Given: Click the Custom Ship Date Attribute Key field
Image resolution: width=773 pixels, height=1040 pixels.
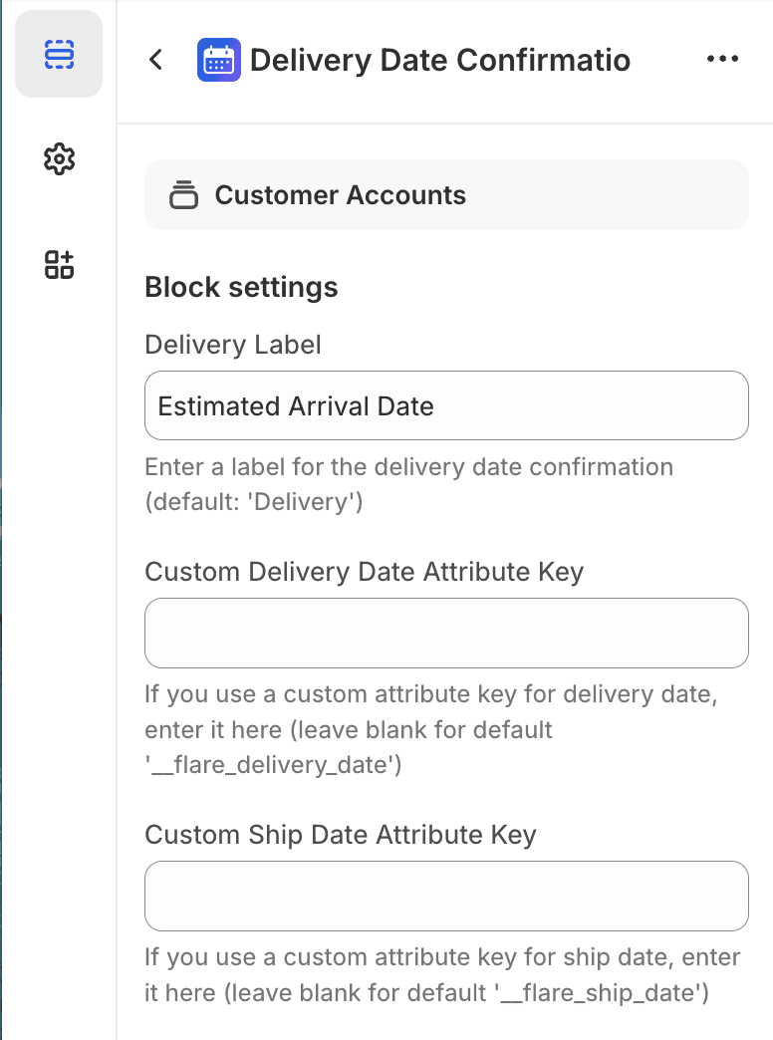Looking at the screenshot, I should tap(446, 896).
